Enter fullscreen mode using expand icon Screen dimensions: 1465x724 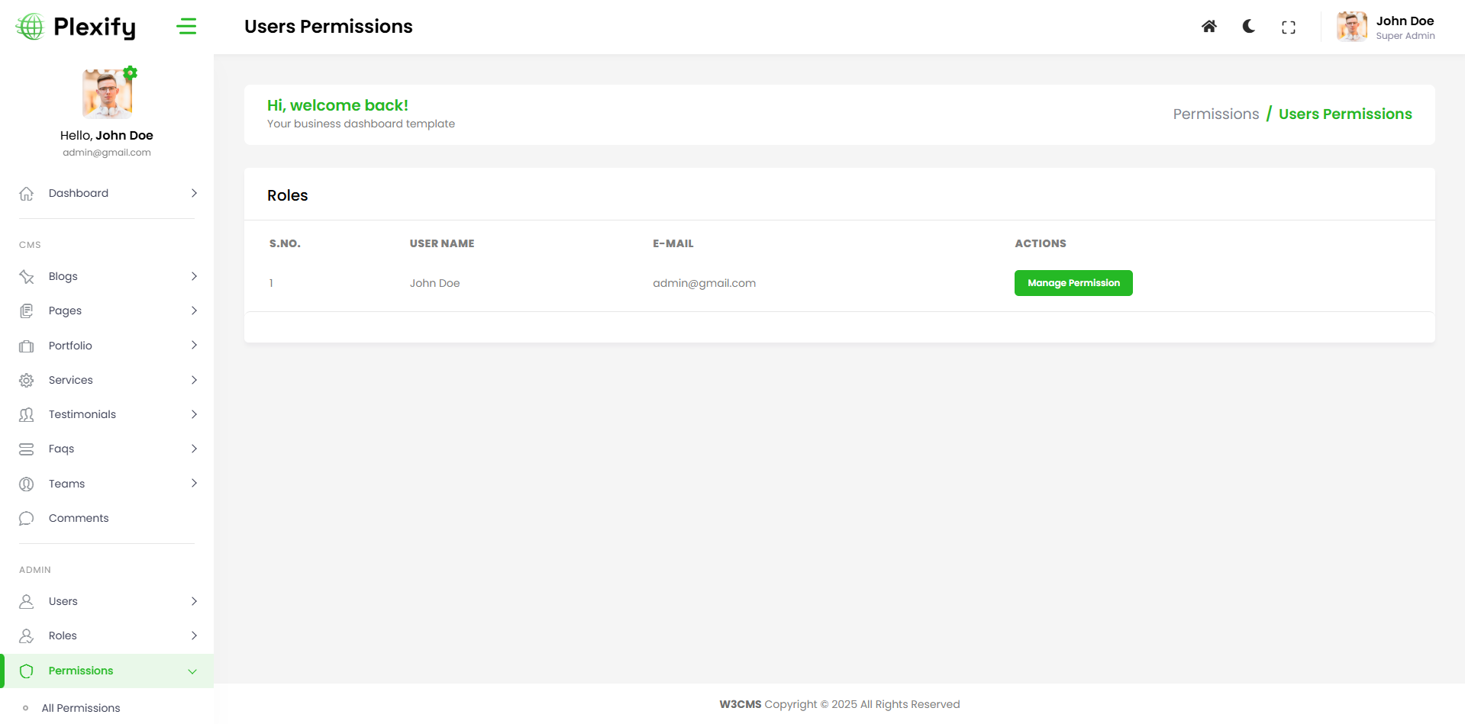tap(1289, 27)
